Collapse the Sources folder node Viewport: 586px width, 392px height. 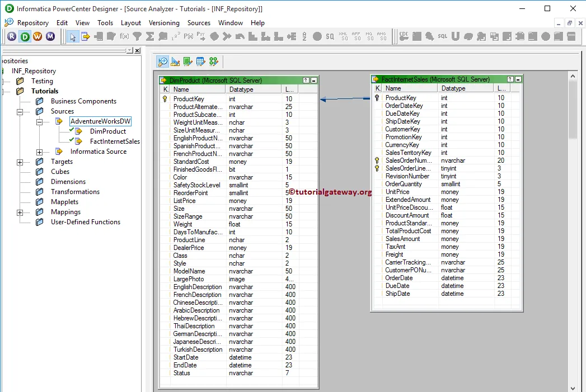click(20, 112)
